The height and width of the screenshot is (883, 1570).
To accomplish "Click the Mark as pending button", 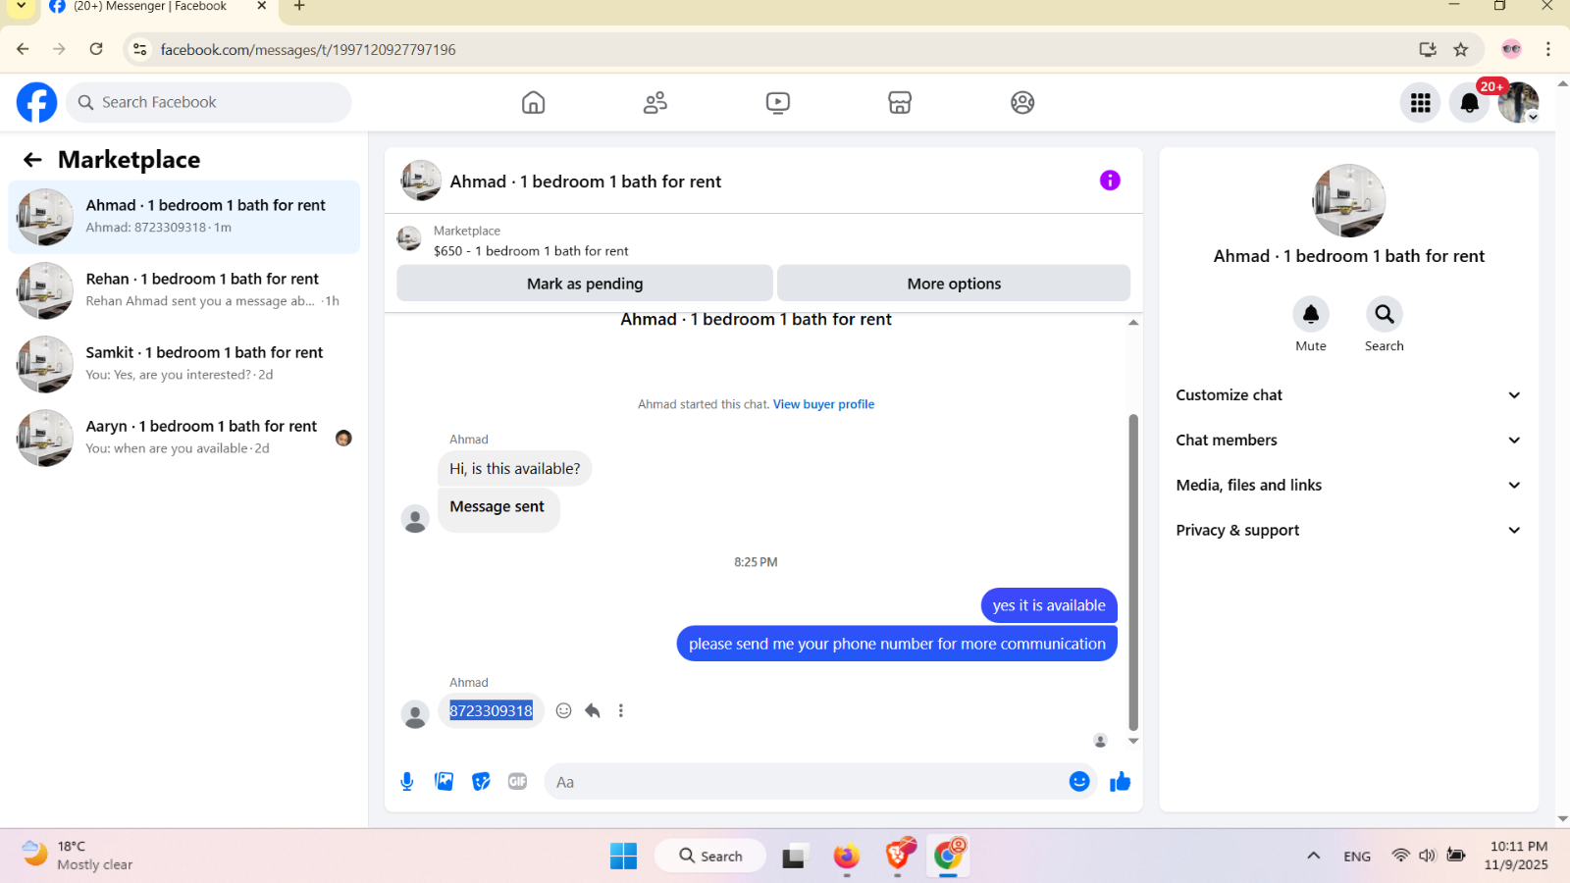I will click(585, 284).
